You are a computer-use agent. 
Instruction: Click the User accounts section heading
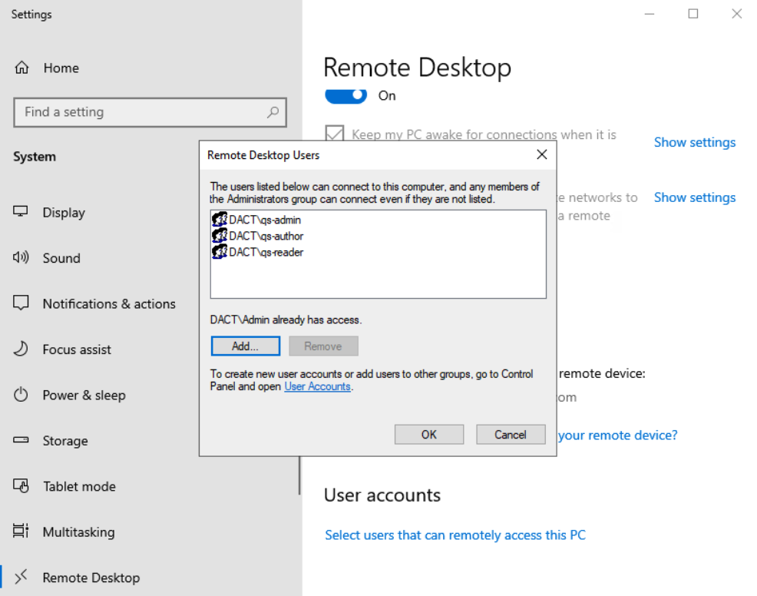382,495
